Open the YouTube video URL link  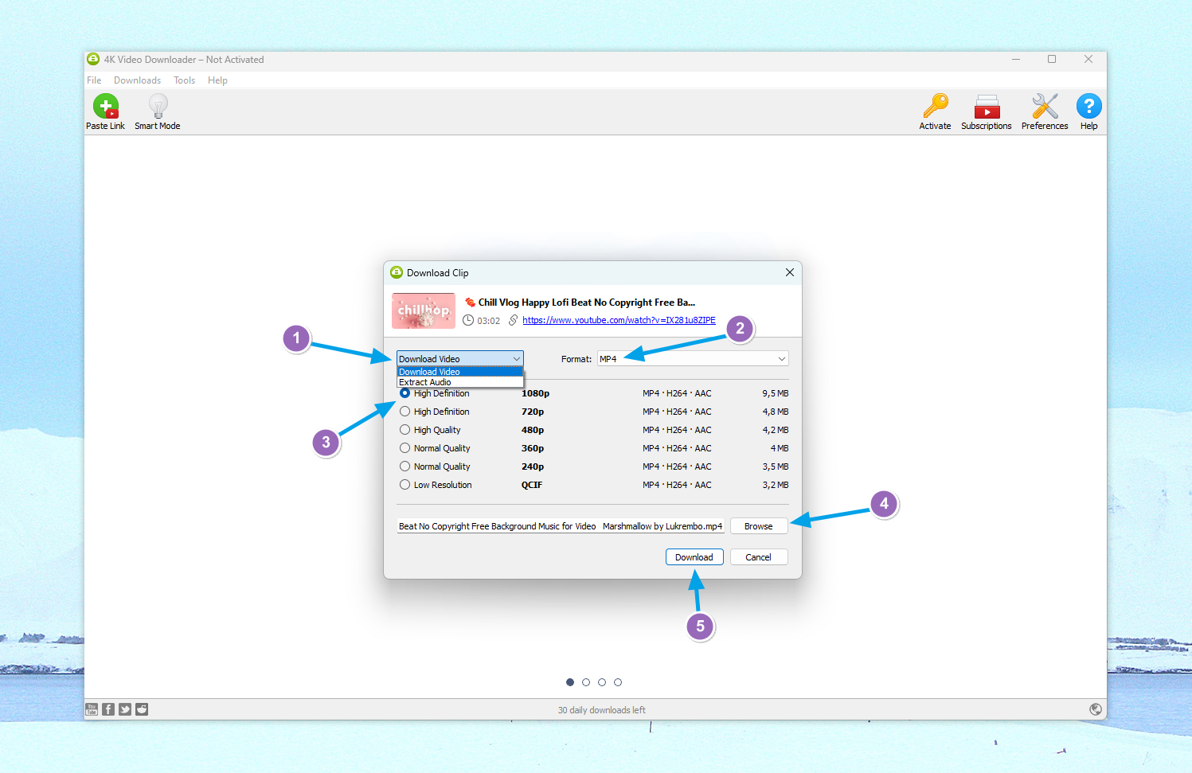[x=619, y=320]
